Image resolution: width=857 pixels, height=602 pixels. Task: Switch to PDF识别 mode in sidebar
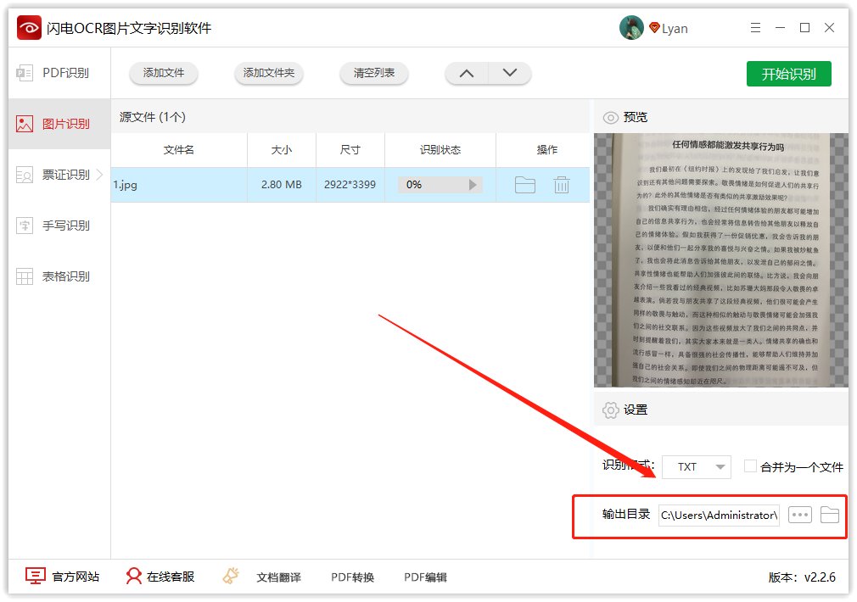53,73
